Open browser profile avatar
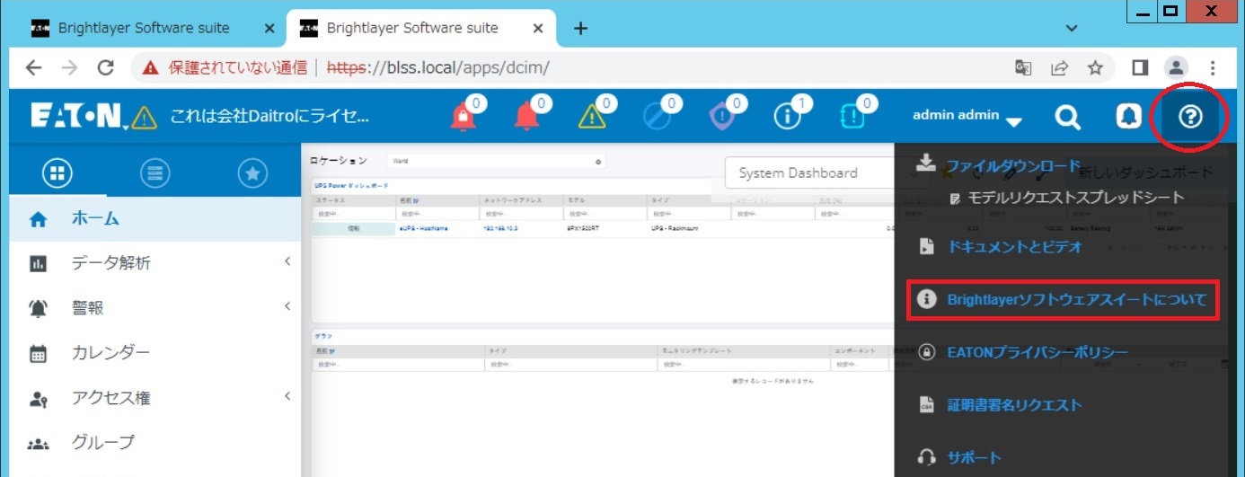The width and height of the screenshot is (1245, 477). 1176,67
